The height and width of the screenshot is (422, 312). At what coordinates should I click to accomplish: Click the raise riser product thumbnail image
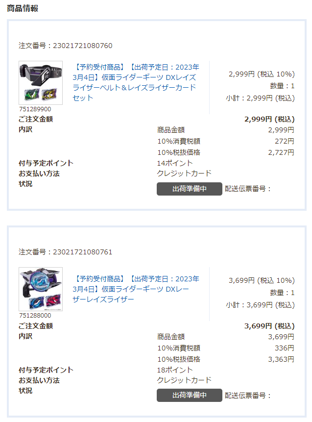tap(39, 288)
